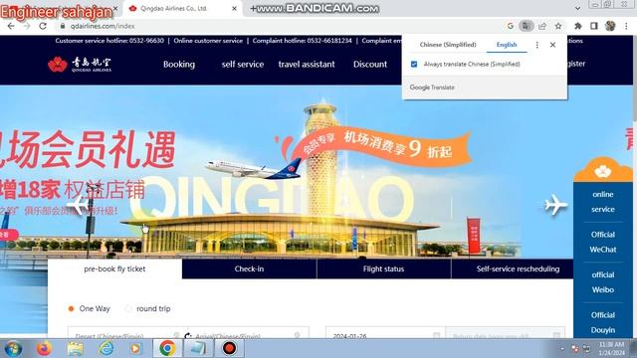The width and height of the screenshot is (637, 358).
Task: Open File Explorer from taskbar
Action: coord(76,349)
